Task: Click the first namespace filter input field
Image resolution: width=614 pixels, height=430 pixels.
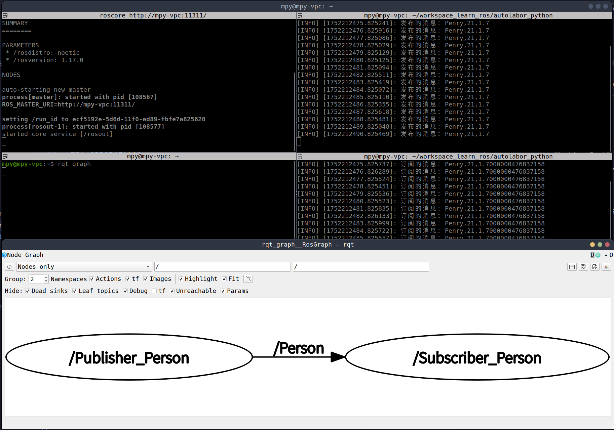Action: click(x=222, y=267)
